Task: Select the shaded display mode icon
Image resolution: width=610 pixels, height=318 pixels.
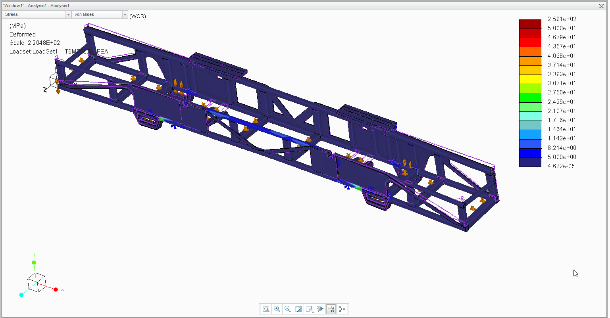Action: pyautogui.click(x=298, y=308)
